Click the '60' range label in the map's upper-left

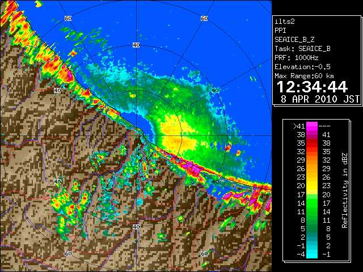click(68, 18)
